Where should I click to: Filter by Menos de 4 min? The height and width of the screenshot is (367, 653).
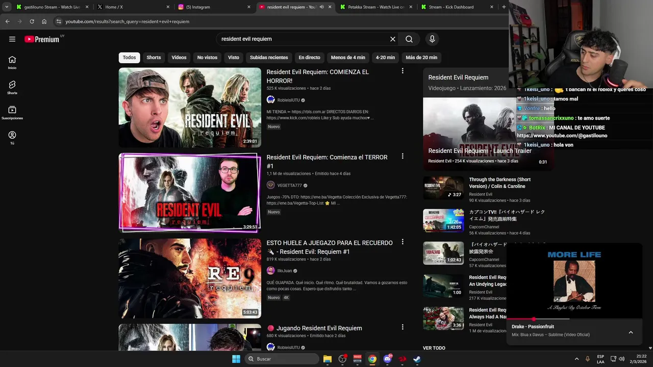pos(348,58)
